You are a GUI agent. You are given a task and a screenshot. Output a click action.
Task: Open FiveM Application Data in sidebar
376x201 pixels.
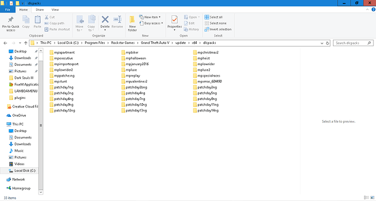[x=23, y=84]
